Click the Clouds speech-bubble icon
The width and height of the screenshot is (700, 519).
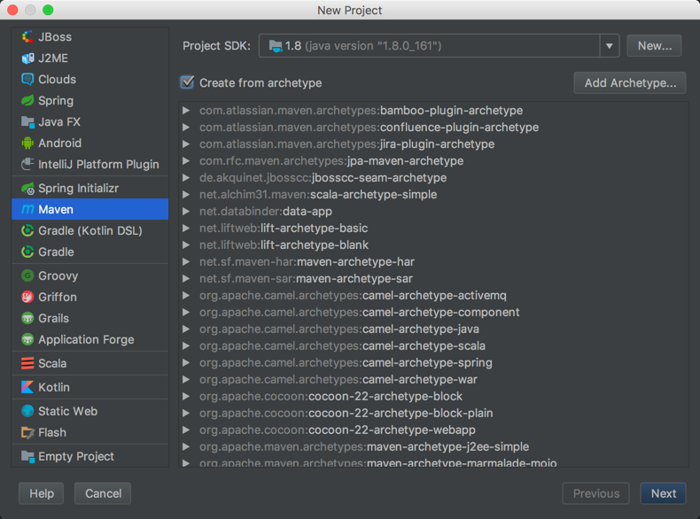coord(27,80)
